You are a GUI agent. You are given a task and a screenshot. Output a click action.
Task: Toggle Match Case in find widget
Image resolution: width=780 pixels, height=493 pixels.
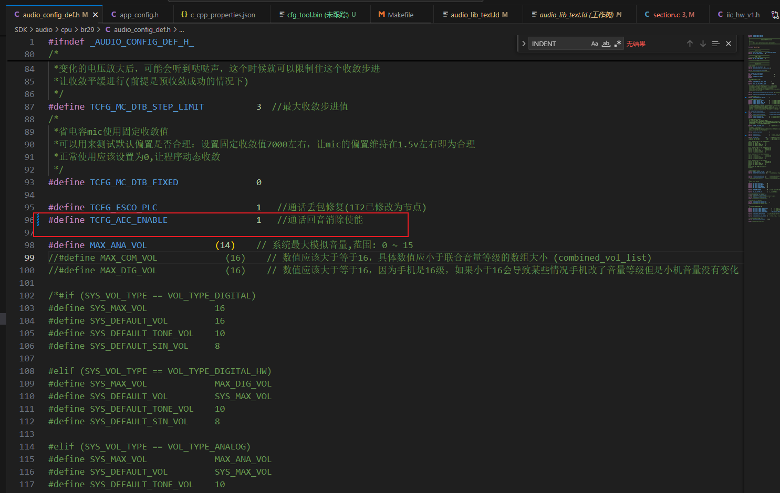point(595,44)
